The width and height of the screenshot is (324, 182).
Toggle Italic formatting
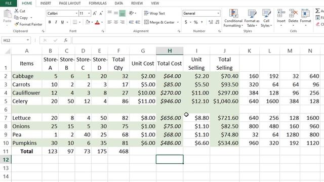56,22
